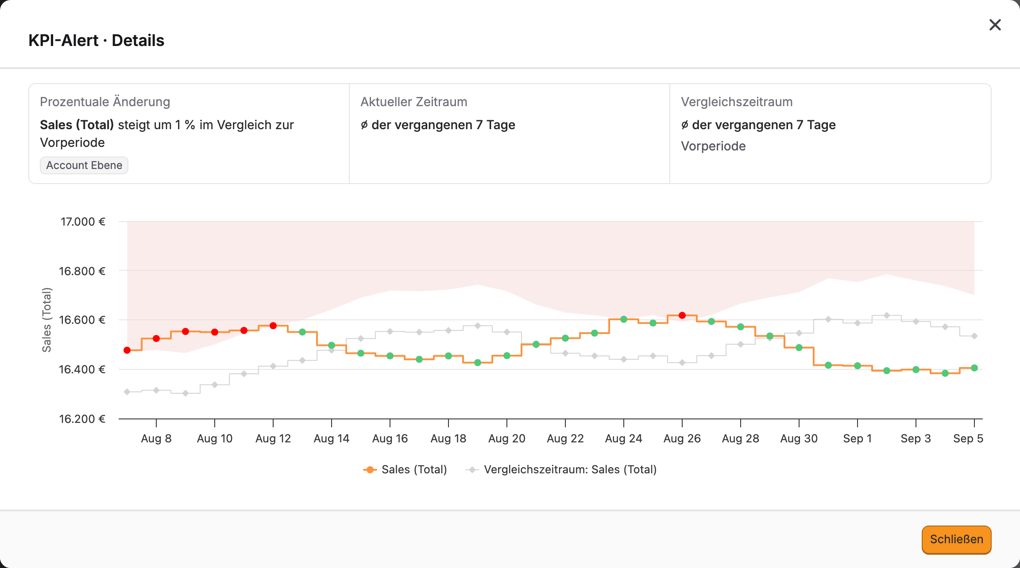Select the red data point above Aug 12
Screen dimensions: 1020x568
273,326
